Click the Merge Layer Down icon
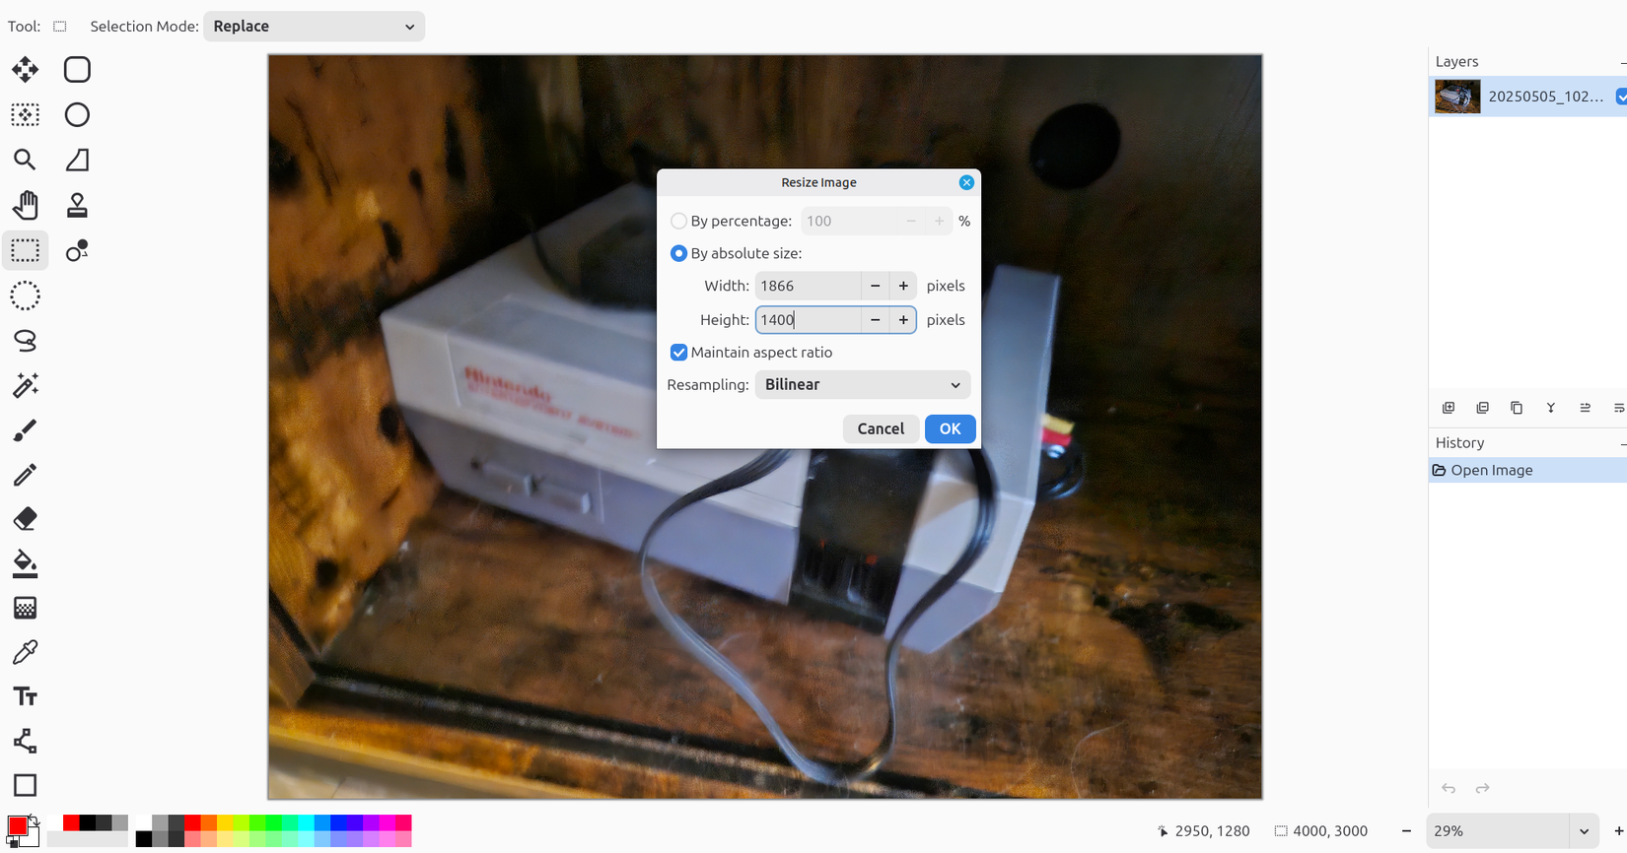 coord(1551,408)
